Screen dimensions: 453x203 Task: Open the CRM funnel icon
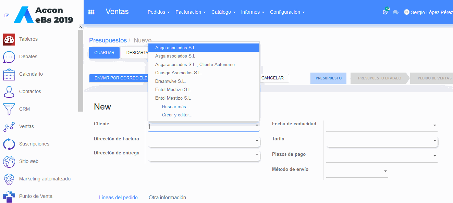pyautogui.click(x=9, y=109)
